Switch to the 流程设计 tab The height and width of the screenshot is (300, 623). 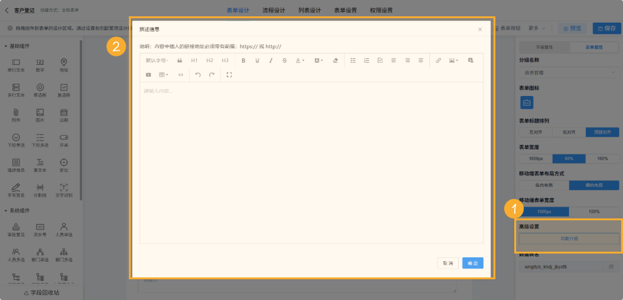click(273, 10)
